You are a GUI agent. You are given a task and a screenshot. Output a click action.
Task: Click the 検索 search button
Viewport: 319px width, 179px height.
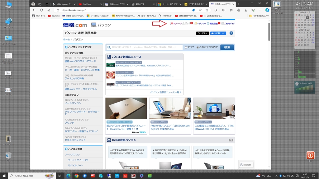[227, 47]
